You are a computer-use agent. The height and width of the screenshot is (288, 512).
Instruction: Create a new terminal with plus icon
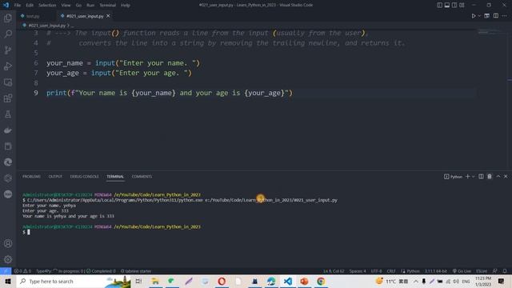coord(467,176)
